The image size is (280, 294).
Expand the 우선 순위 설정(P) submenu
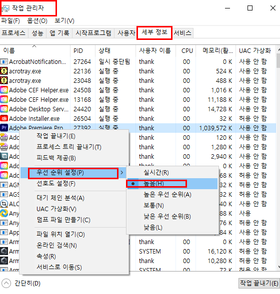[73, 173]
